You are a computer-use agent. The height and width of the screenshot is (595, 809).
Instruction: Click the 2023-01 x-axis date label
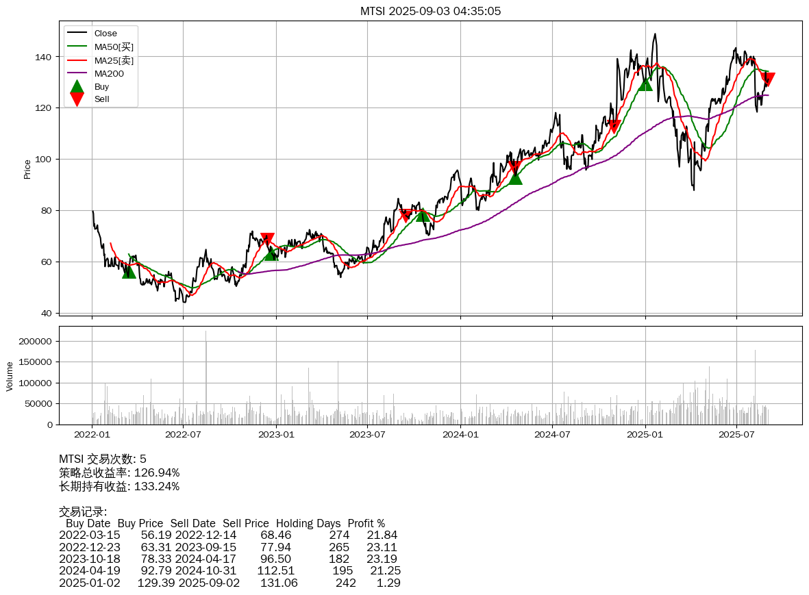(276, 433)
